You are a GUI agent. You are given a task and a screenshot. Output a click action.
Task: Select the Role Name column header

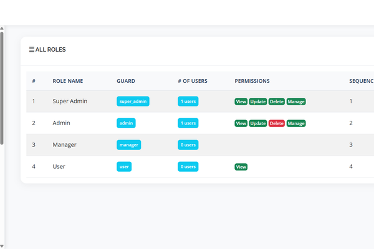pyautogui.click(x=67, y=81)
